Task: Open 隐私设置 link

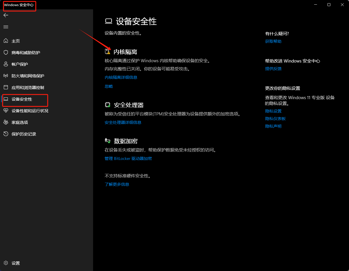Action: [x=273, y=111]
